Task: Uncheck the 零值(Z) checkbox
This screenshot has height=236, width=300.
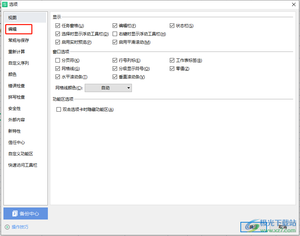Action: click(x=172, y=68)
